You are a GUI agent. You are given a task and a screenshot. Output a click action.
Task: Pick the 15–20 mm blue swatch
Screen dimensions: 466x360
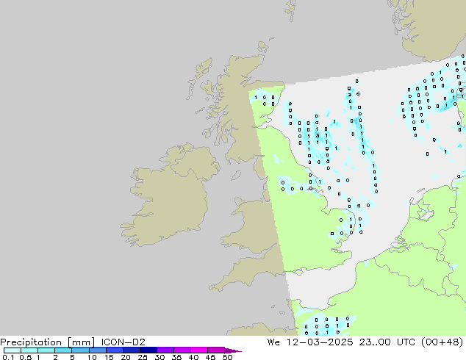[x=114, y=350]
